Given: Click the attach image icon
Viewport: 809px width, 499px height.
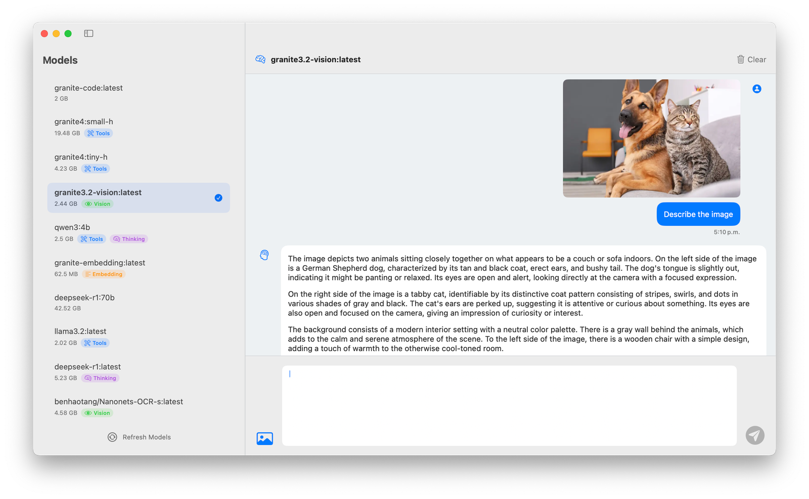Looking at the screenshot, I should coord(264,438).
